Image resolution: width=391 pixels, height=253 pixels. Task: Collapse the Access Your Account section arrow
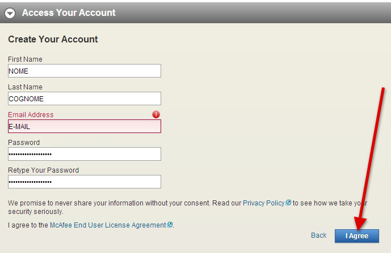[10, 13]
